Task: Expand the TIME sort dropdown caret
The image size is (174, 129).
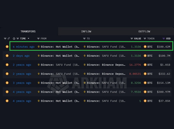Action: pos(29,38)
